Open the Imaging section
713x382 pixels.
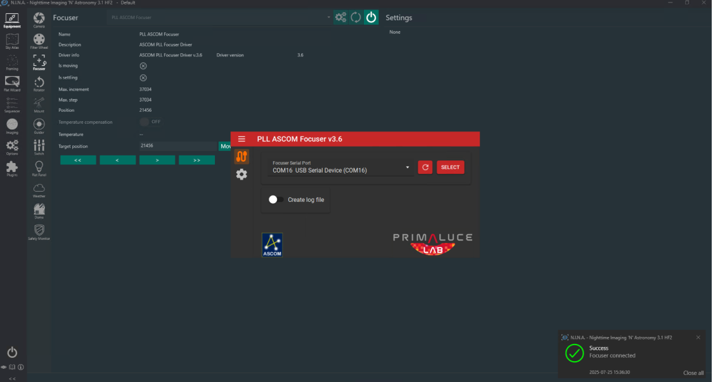pyautogui.click(x=12, y=126)
